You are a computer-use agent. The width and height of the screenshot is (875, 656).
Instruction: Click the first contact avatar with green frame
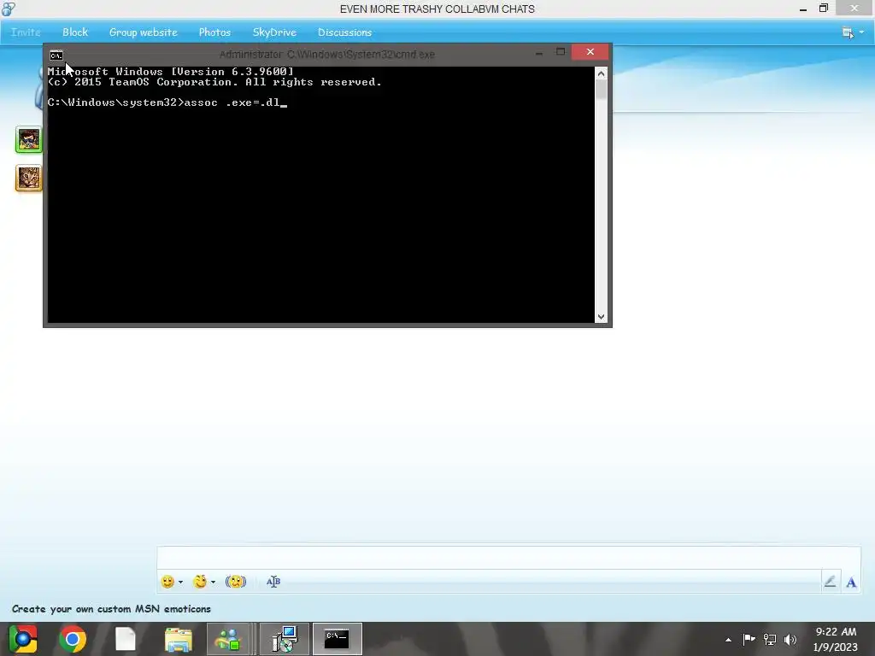pos(28,139)
